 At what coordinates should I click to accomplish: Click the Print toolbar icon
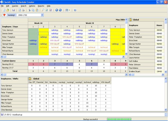[23, 10]
